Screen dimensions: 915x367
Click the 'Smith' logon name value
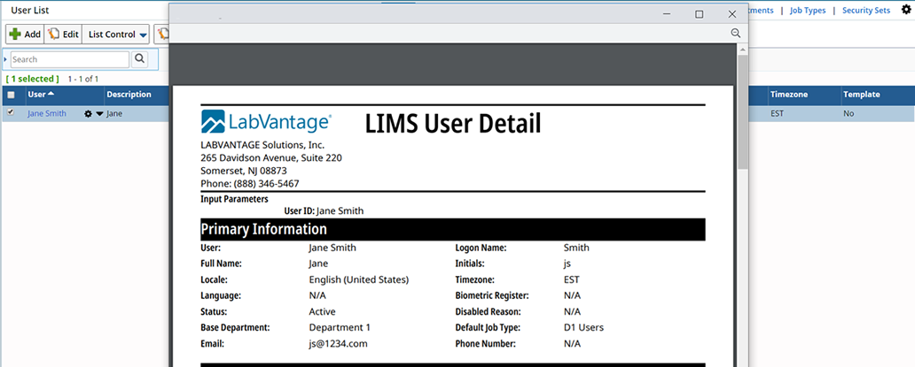pos(576,248)
